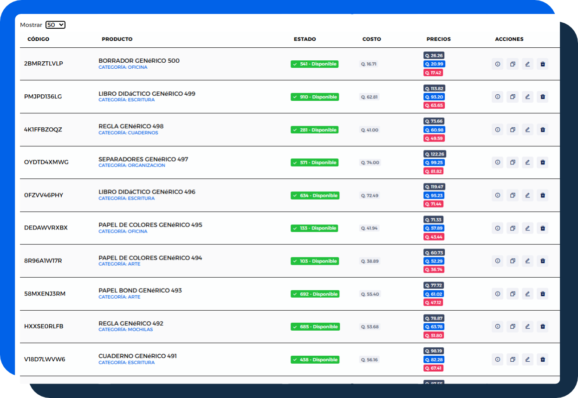Duplicate PAPEL DE COLORES GENÉRICO 495
The image size is (578, 398).
pos(513,228)
